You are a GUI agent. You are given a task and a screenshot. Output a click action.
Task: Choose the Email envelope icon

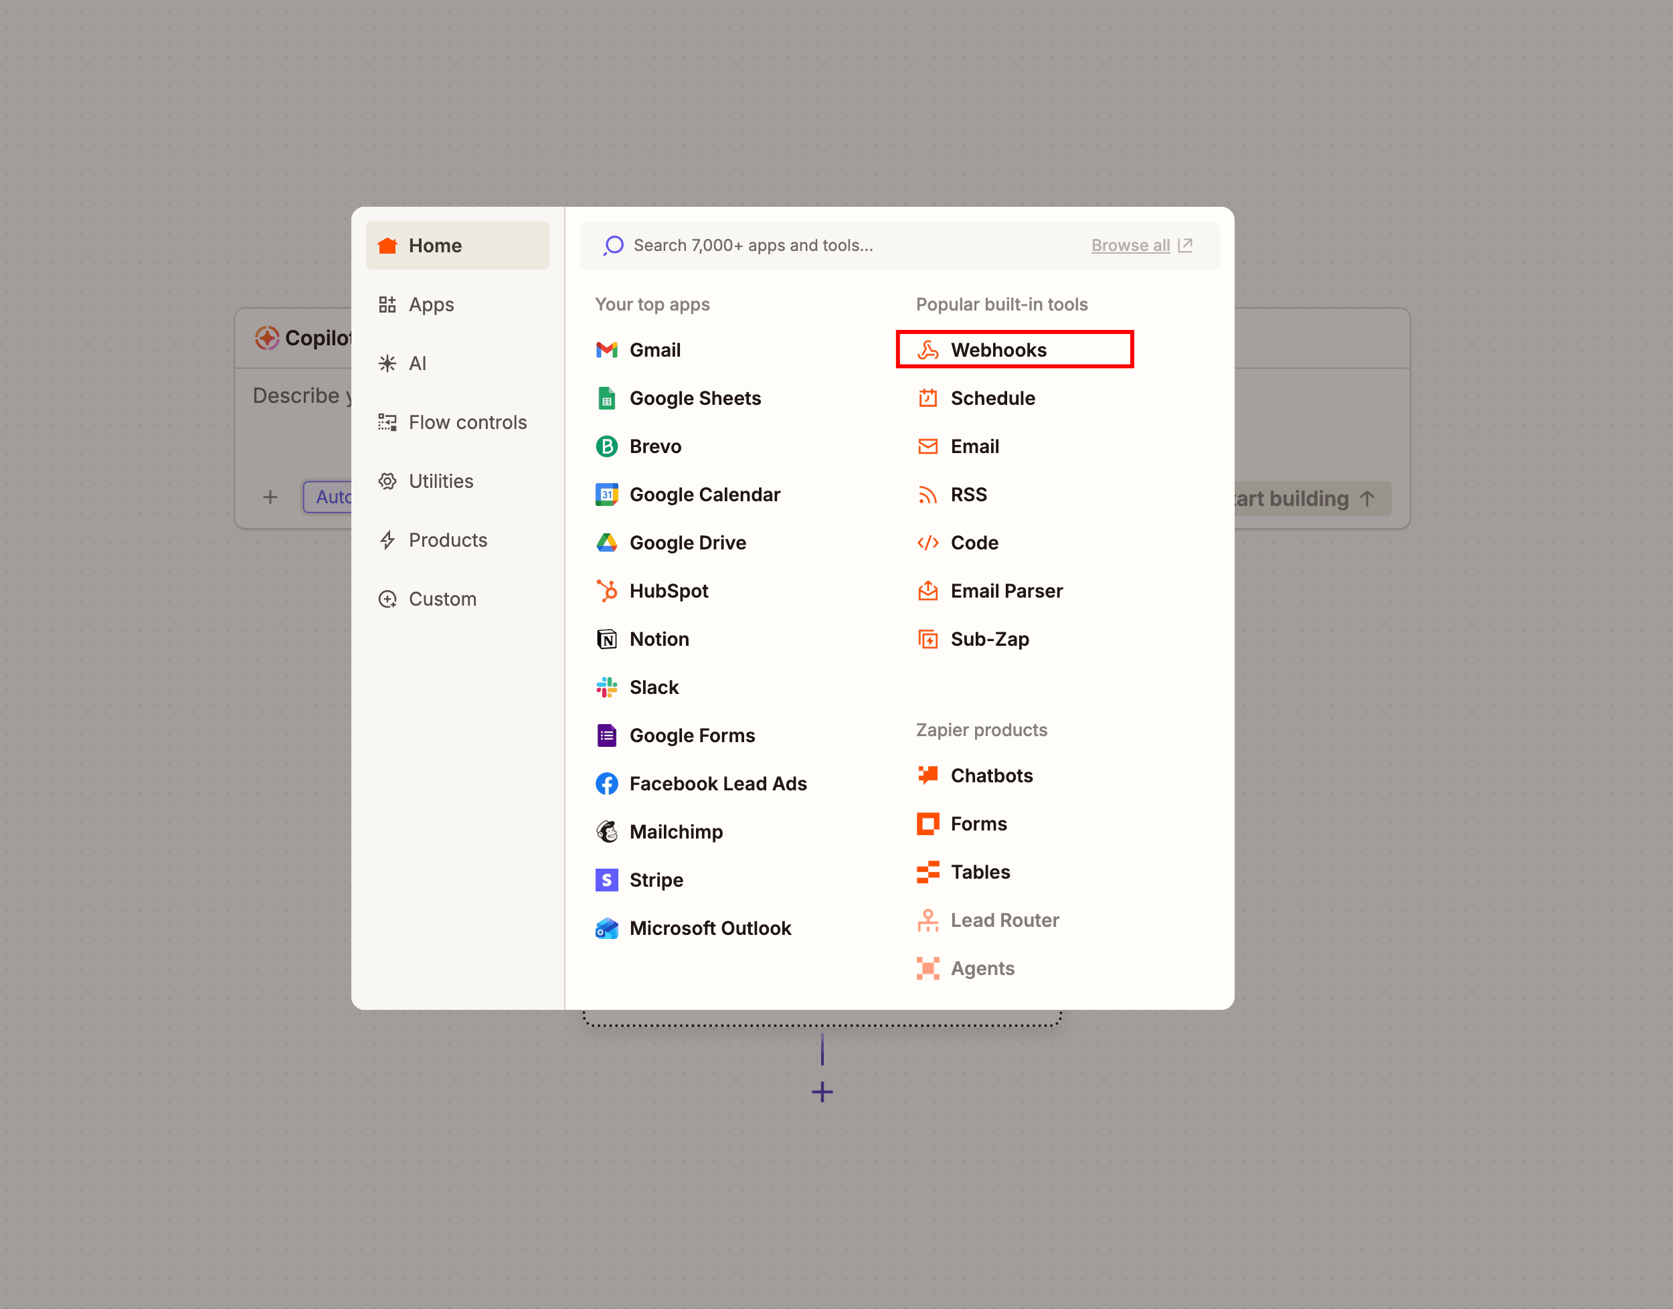(928, 447)
